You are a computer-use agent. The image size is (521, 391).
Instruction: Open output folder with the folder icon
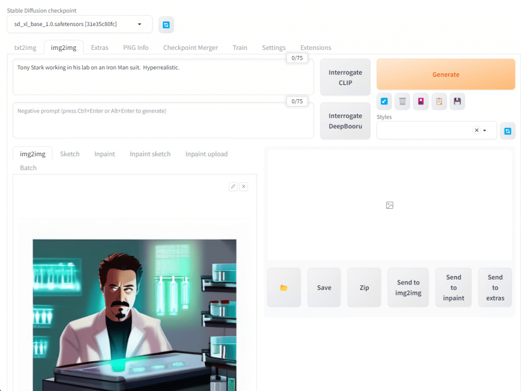(284, 288)
